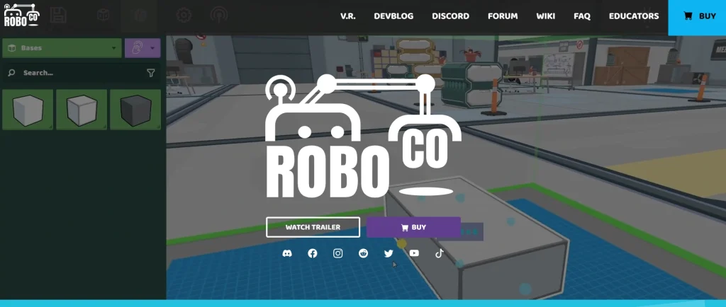This screenshot has height=307, width=726.
Task: Open the YouTube social icon
Action: 414,253
